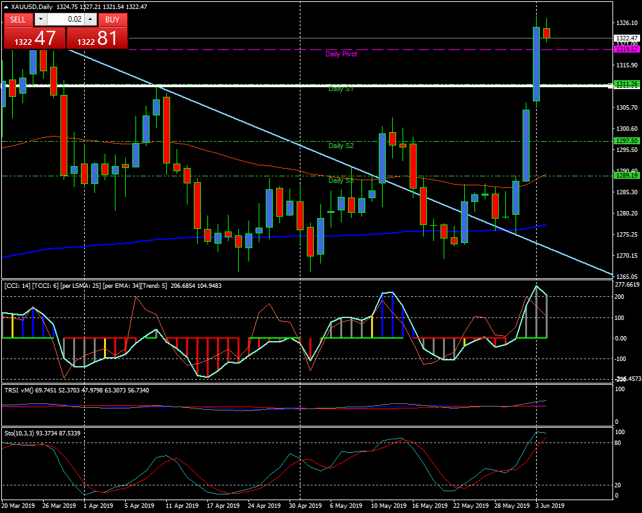Click the SELL button
Screen dimensions: 642x513
[x=18, y=19]
